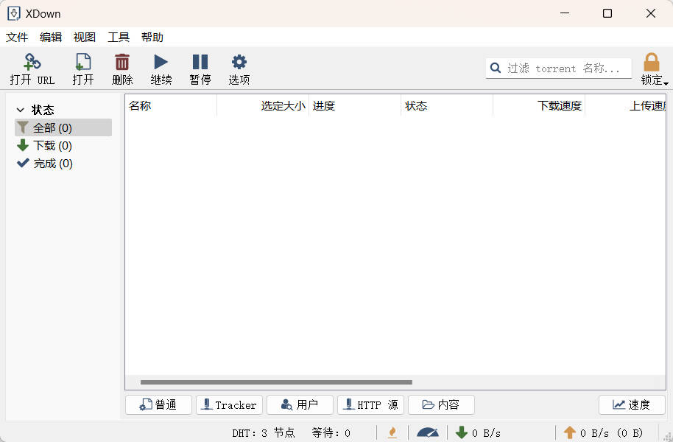673x442 pixels.
Task: Open the 帮助 menu
Action: click(152, 37)
